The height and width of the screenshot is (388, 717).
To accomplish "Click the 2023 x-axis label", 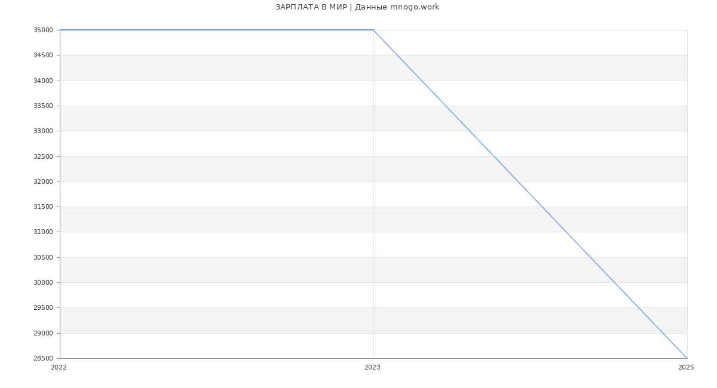I will [x=372, y=368].
